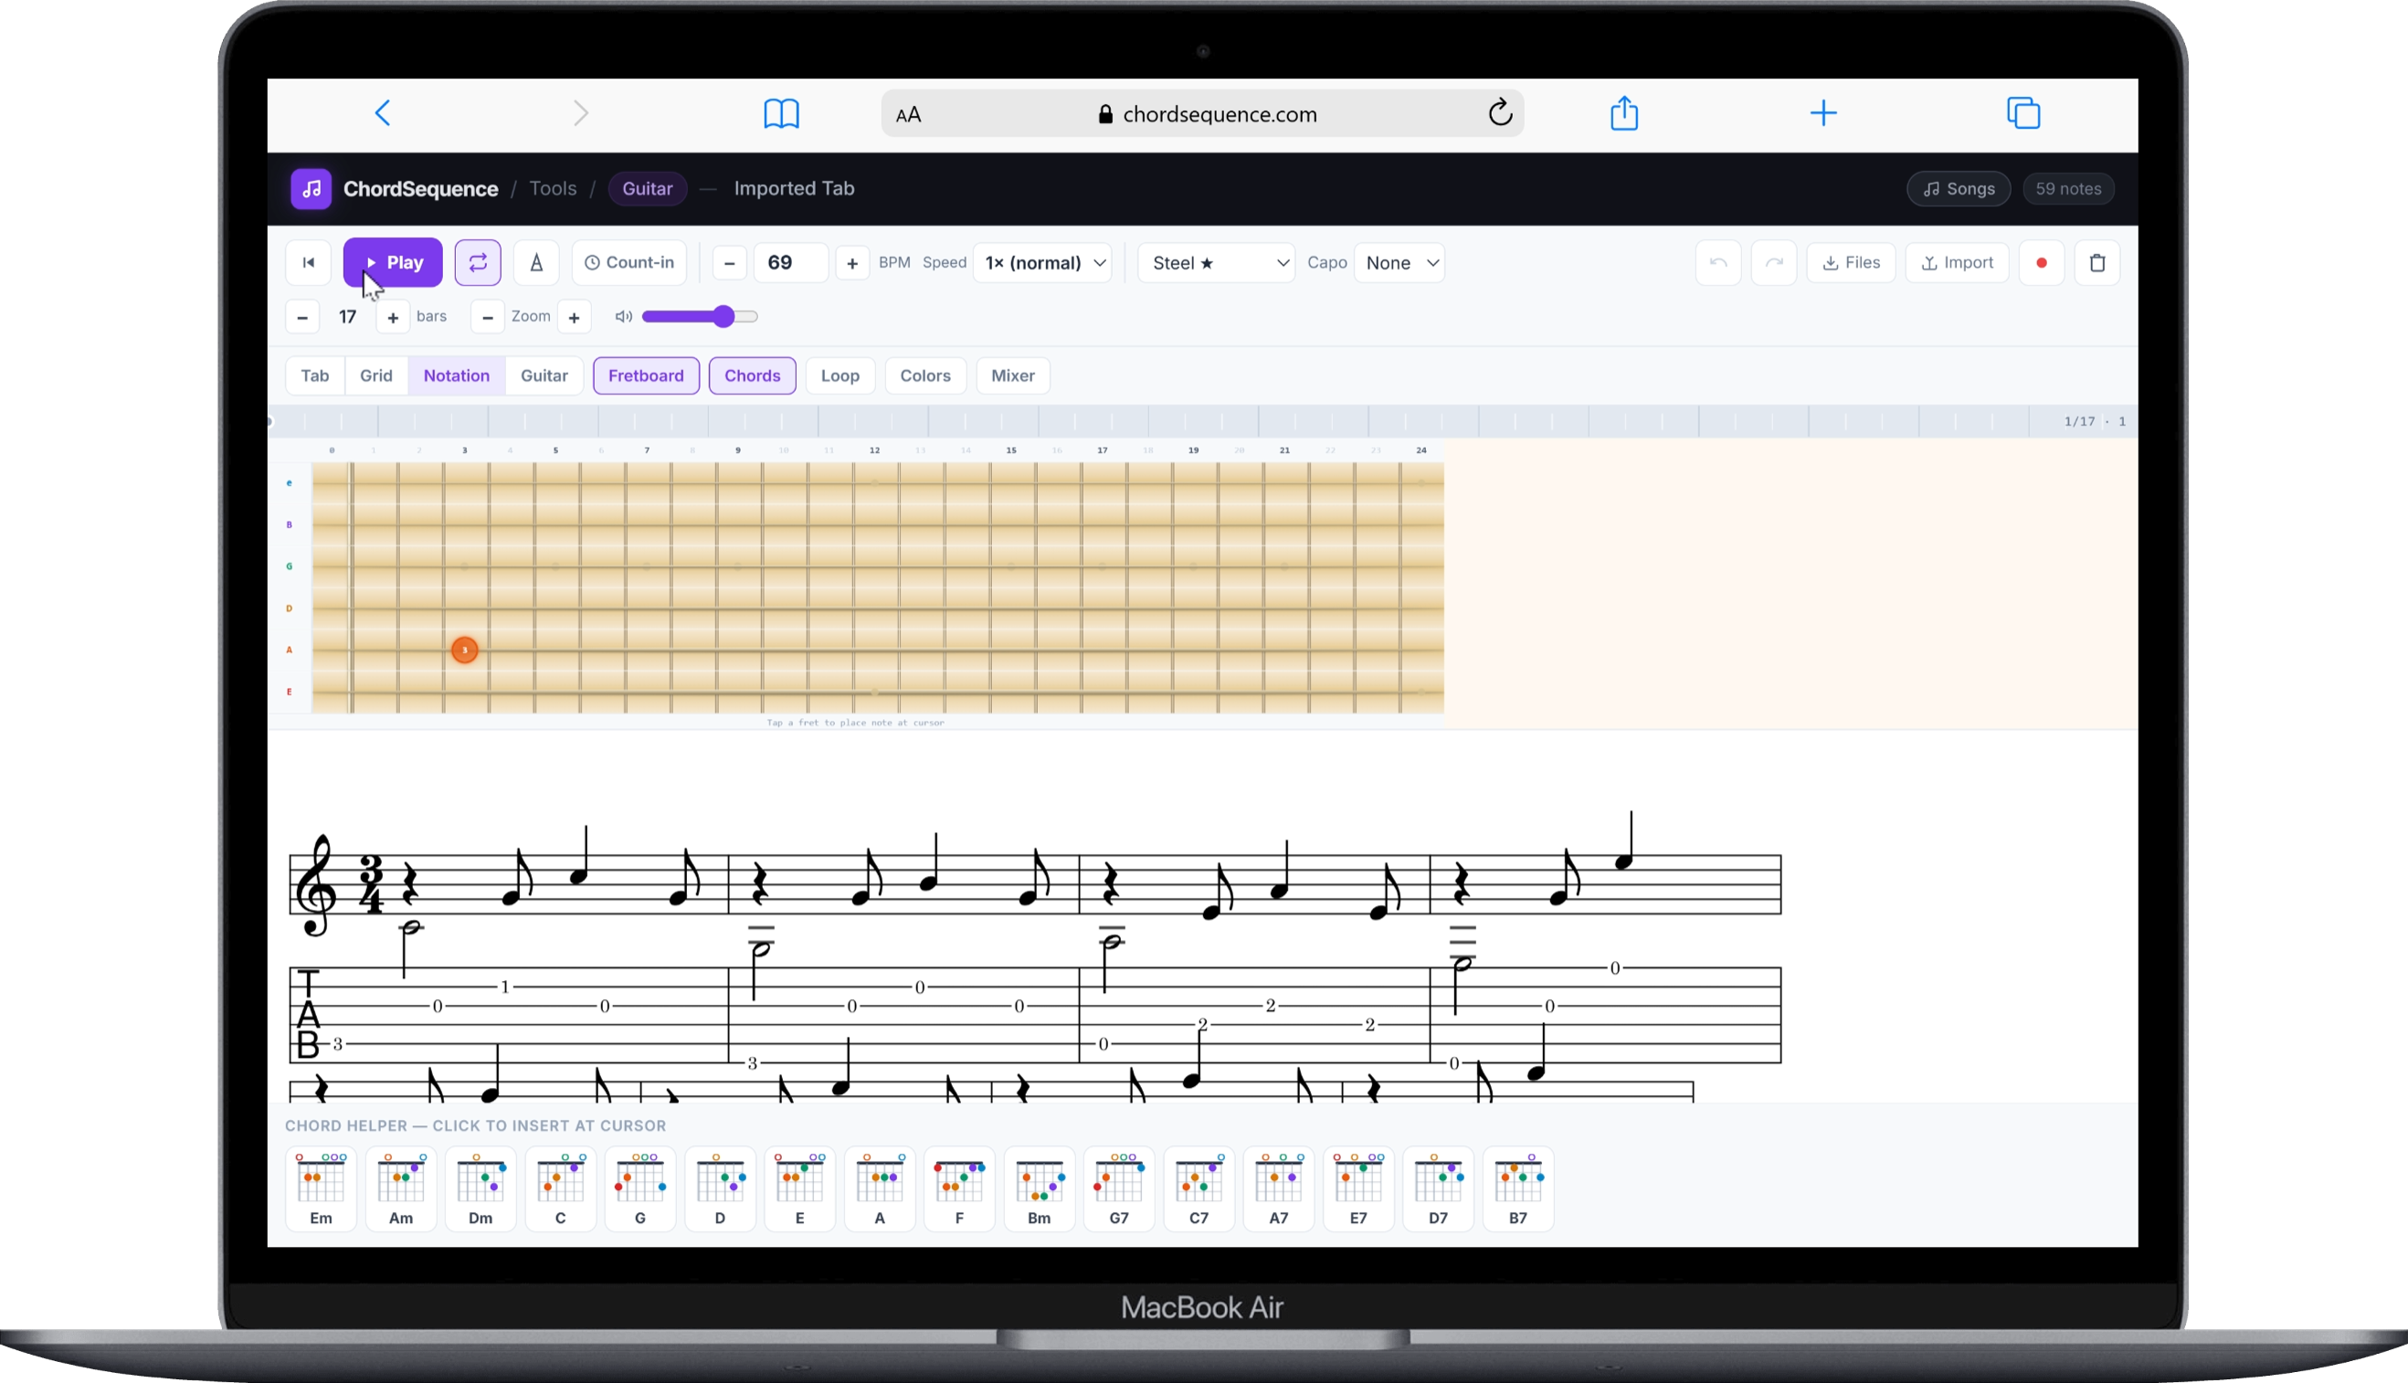Open the Capo None dropdown

(1400, 263)
